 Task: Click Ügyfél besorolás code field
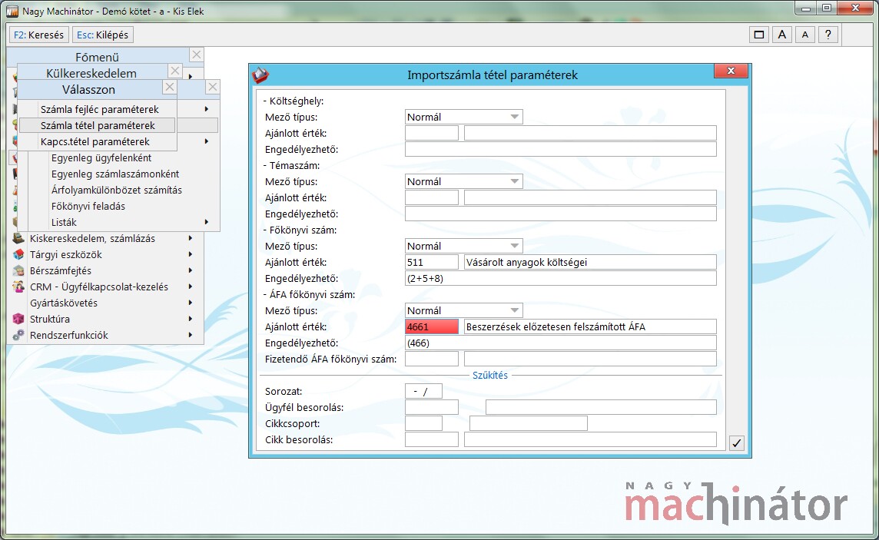pos(432,407)
